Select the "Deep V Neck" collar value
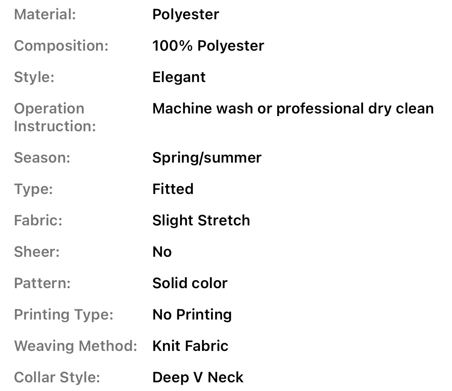This screenshot has width=452, height=391. [x=198, y=377]
